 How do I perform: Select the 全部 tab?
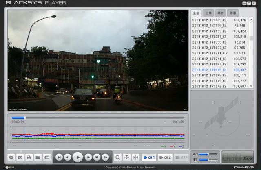196,13
